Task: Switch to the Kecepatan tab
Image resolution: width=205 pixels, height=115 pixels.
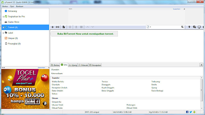Action: pyautogui.click(x=95, y=65)
